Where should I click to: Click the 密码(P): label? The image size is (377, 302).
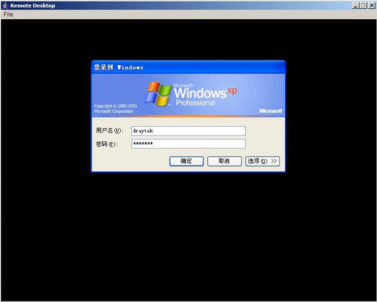pos(107,144)
